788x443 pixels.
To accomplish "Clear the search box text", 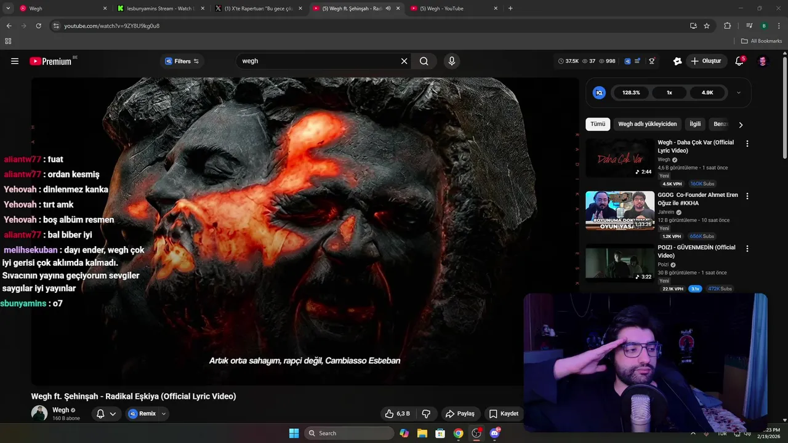I will coord(404,61).
